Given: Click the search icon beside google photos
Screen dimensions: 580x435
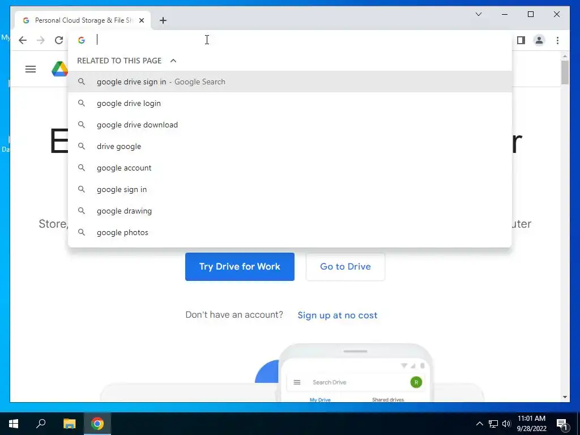Looking at the screenshot, I should [82, 232].
